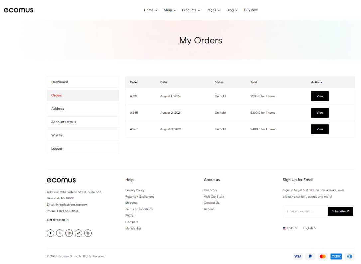Click the Visa payment icon
This screenshot has width=361, height=264.
298,256
